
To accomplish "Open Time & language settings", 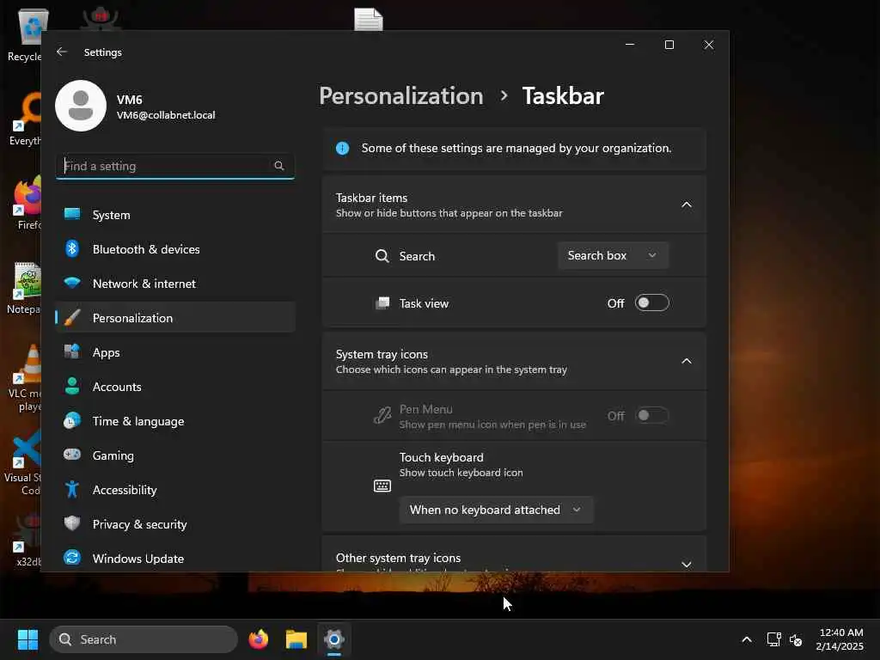I will (175, 420).
